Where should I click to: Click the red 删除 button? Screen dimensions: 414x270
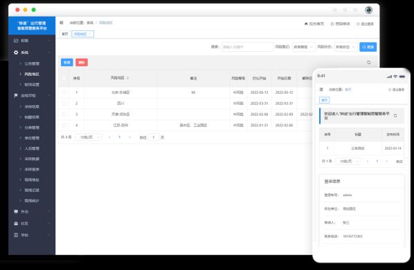82,62
